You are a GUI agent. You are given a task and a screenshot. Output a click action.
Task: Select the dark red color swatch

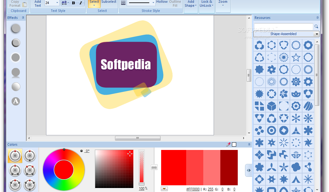coord(229,168)
